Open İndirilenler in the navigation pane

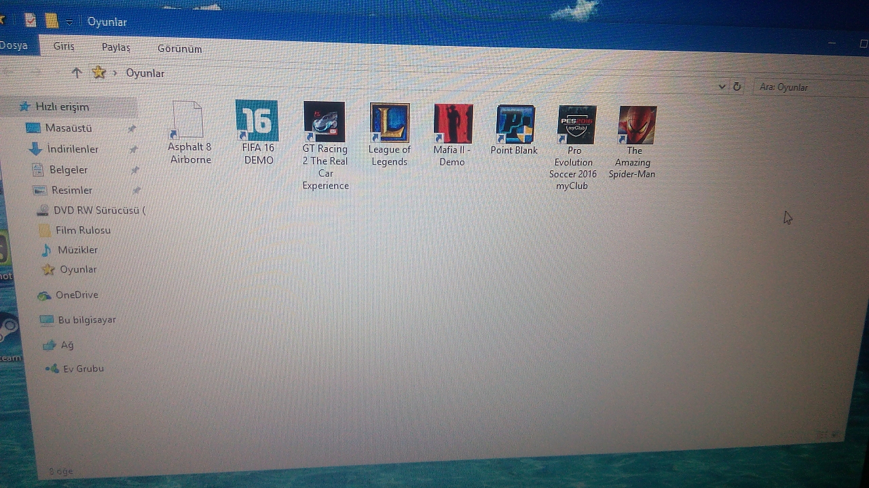[x=64, y=148]
